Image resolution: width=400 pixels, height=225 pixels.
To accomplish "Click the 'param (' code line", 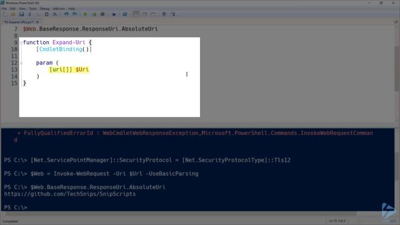I will pyautogui.click(x=47, y=62).
